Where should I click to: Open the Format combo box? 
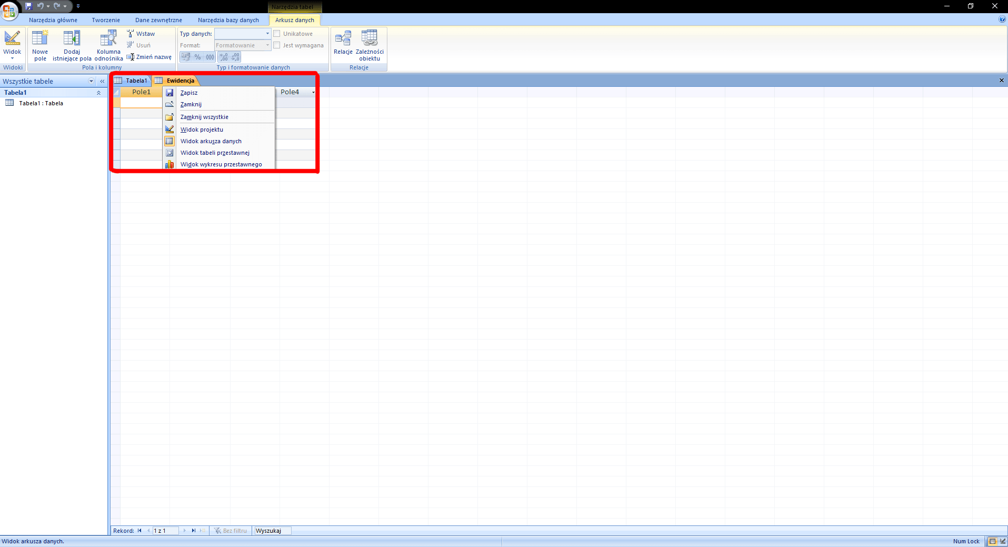(243, 45)
